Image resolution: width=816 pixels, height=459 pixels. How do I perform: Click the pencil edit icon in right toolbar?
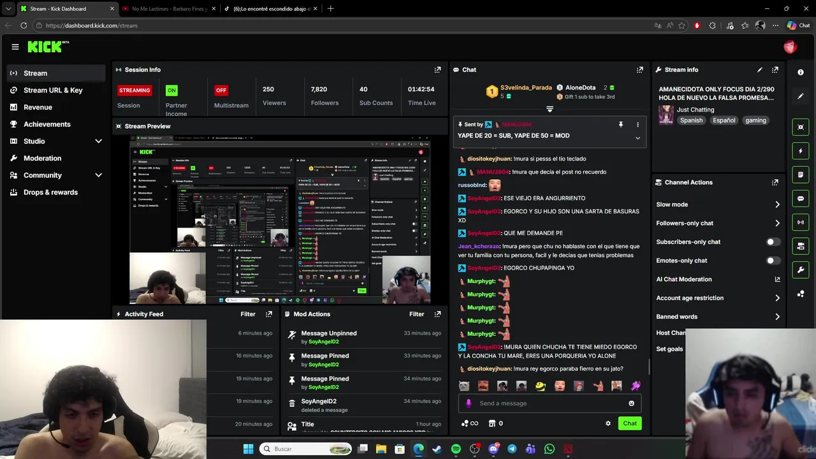click(x=801, y=96)
